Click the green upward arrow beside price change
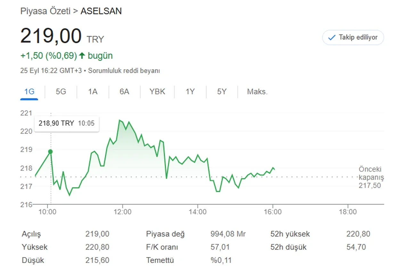The width and height of the screenshot is (410, 276). click(x=82, y=55)
